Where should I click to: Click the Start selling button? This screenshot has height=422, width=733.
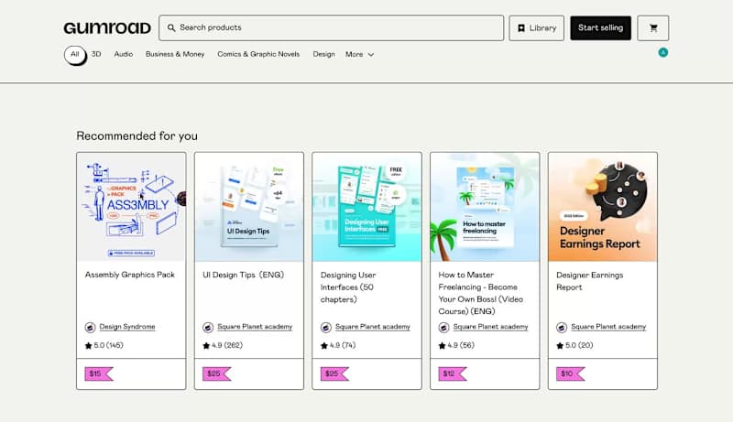point(600,28)
